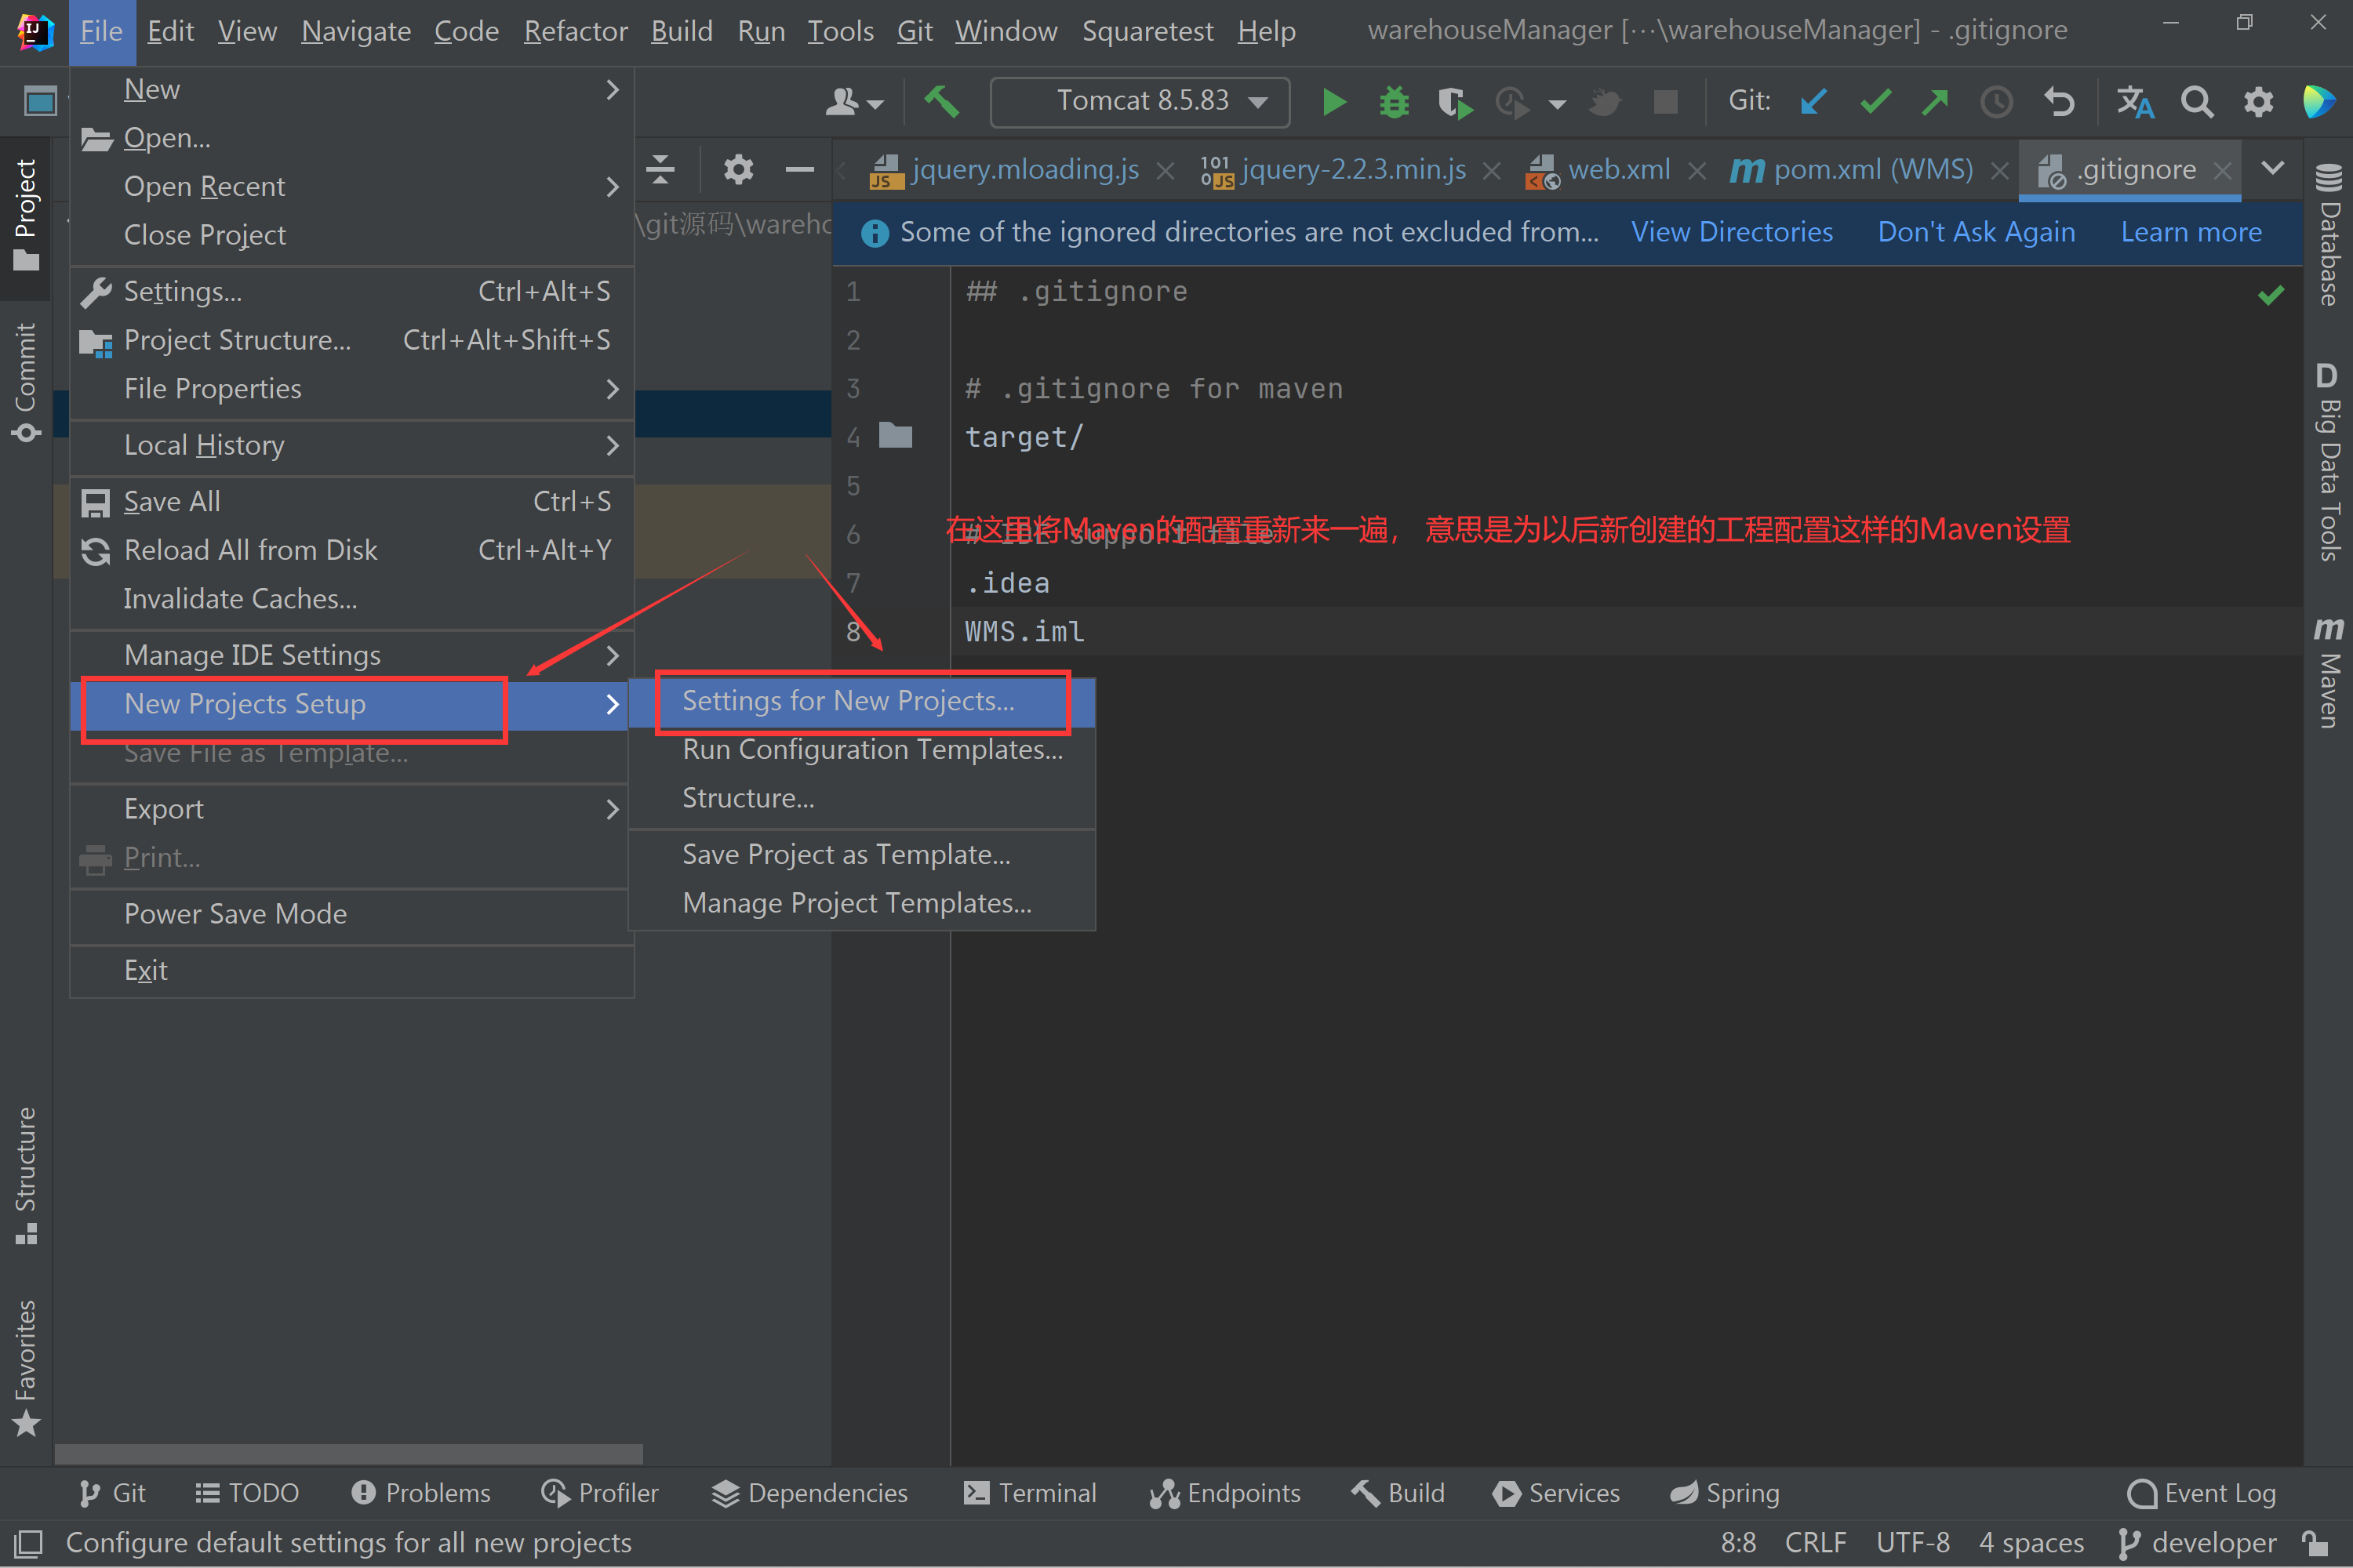Click Don't Ask Again in the notification banner
The width and height of the screenshot is (2353, 1568).
tap(1976, 231)
